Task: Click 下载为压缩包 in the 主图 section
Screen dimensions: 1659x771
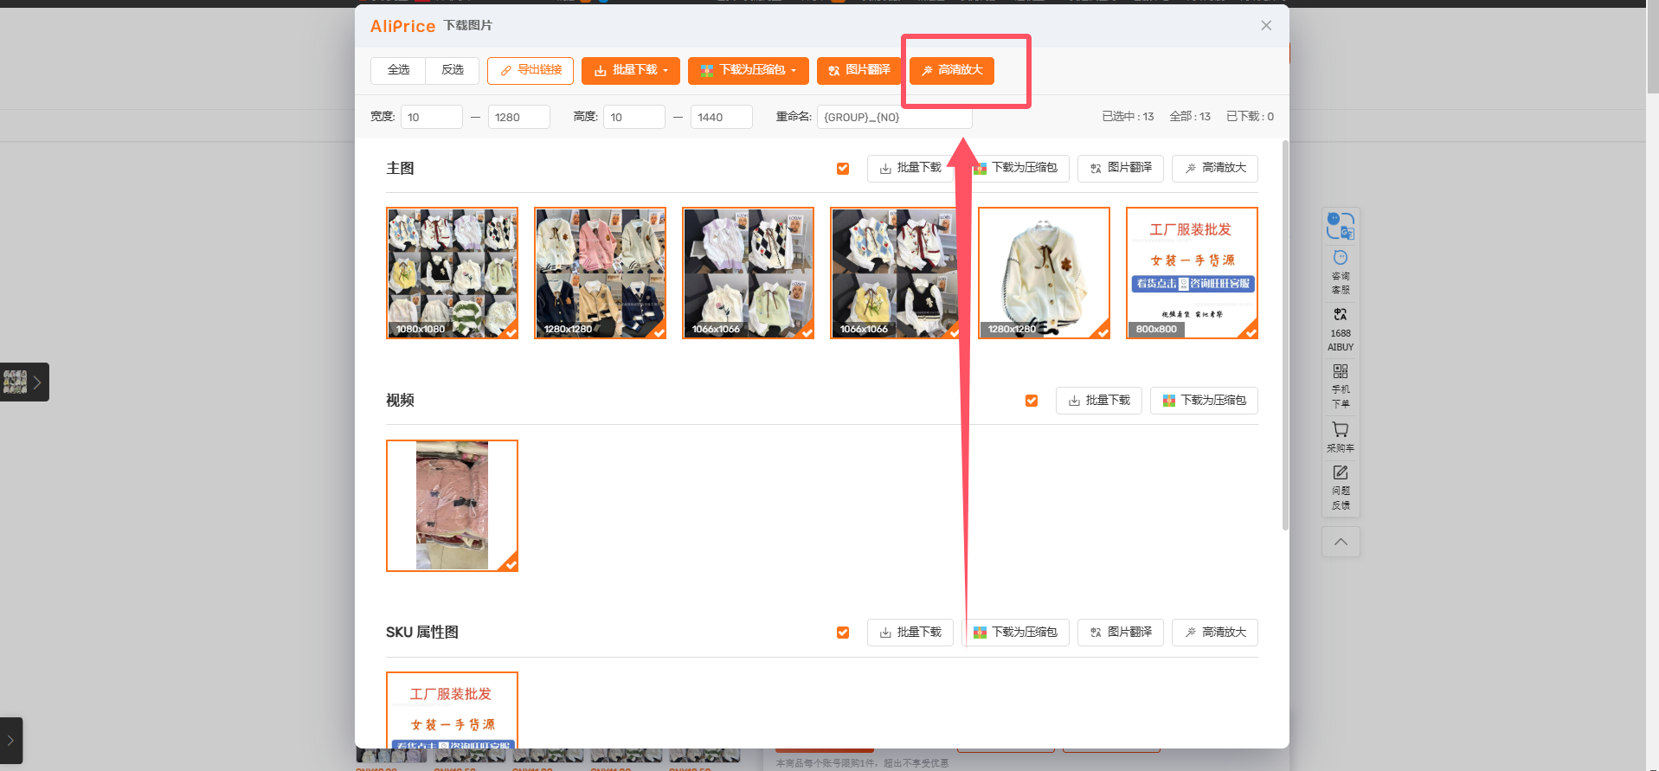Action: click(x=1016, y=169)
